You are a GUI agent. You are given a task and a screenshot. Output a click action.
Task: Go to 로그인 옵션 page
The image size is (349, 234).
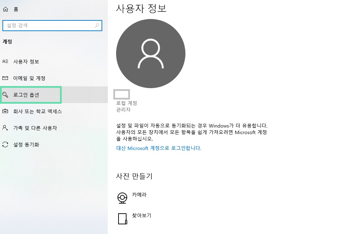tap(26, 95)
